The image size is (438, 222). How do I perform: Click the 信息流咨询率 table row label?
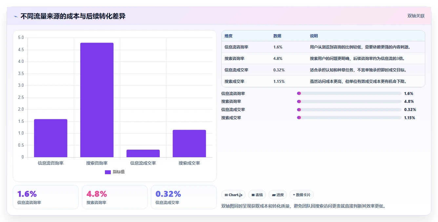click(x=236, y=47)
